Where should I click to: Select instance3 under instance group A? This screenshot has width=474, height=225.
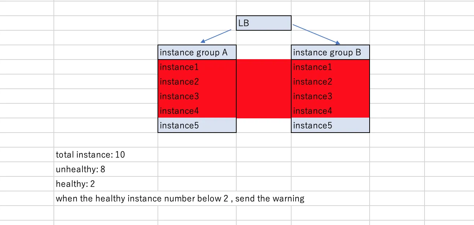[x=197, y=96]
